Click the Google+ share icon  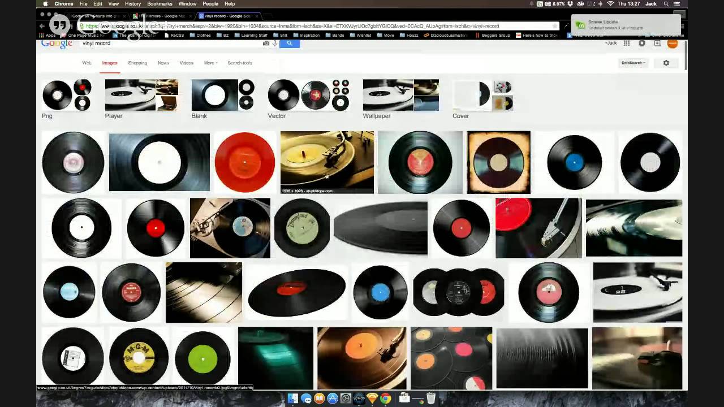(657, 43)
